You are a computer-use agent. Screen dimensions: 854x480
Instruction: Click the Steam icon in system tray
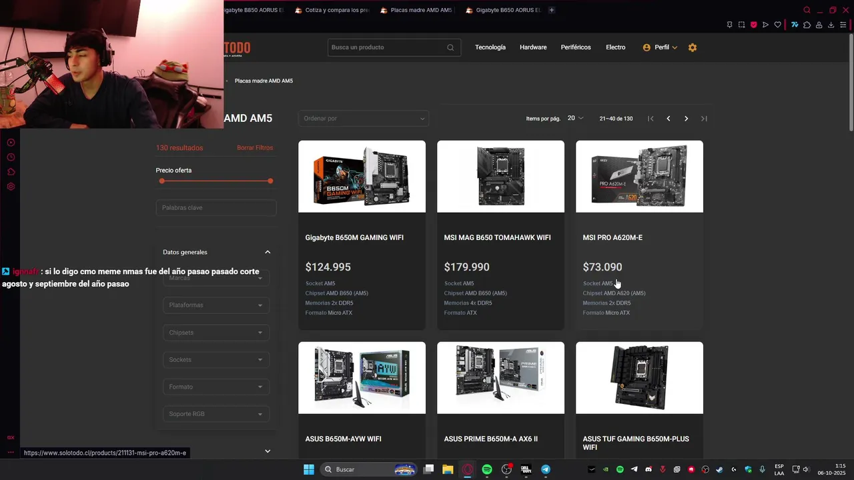[719, 469]
